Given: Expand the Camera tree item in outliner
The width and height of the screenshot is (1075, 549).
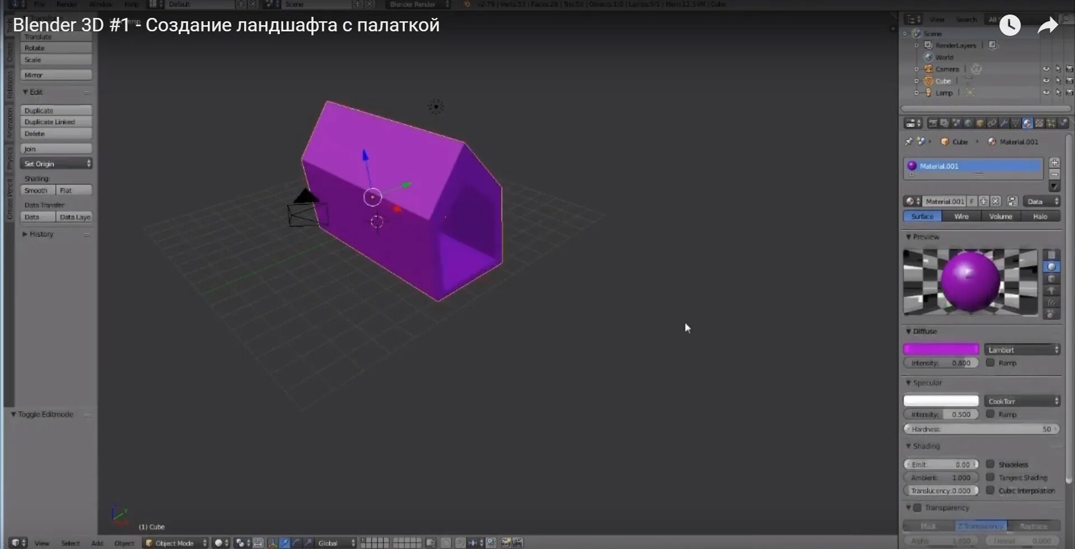Looking at the screenshot, I should (917, 69).
